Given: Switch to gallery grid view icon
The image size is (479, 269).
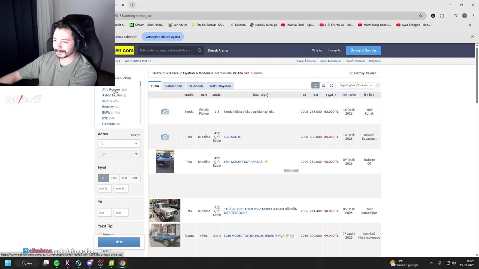Looking at the screenshot, I should pos(331,85).
